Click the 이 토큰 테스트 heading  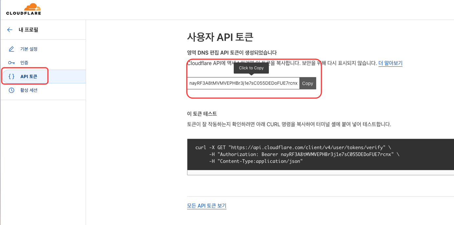click(x=202, y=114)
